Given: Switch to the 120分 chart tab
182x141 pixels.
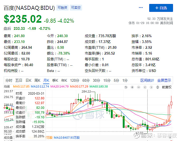Looking at the screenshot, I should coord(75,80).
